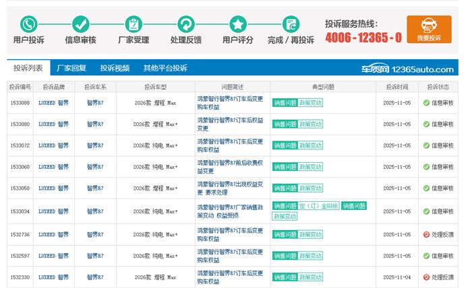Click the 定（订）金纠纷 tag
Viewport: 472px width, 288px height.
pyautogui.click(x=319, y=206)
